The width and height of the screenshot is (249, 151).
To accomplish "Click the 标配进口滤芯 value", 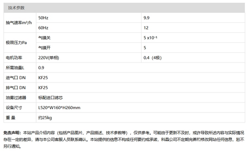I will pos(51,97).
